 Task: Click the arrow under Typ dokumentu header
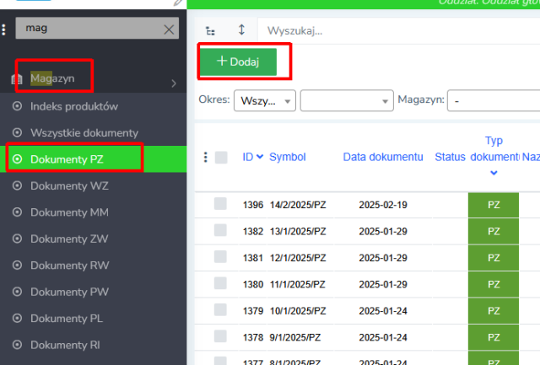pos(494,173)
